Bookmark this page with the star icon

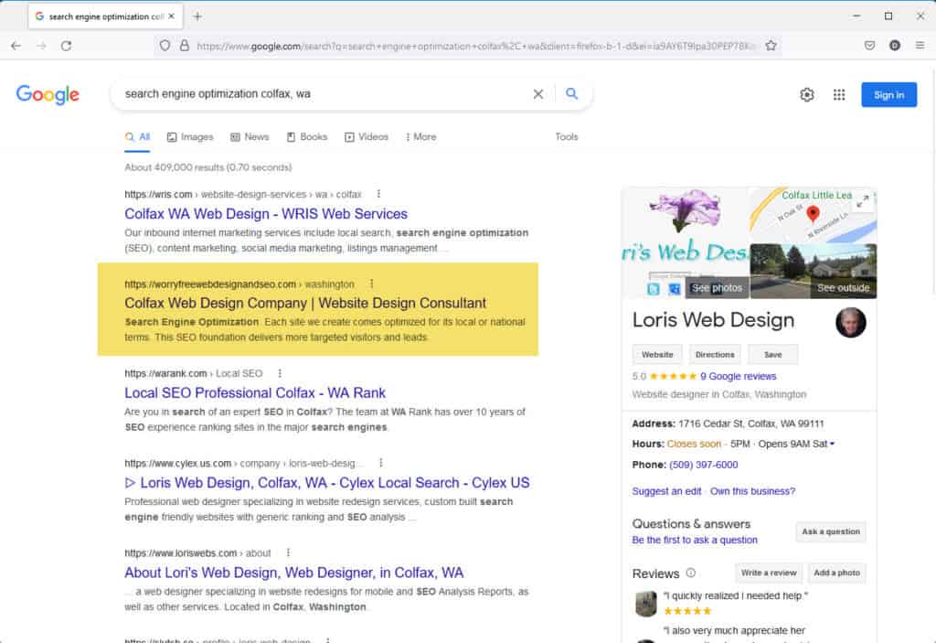771,46
